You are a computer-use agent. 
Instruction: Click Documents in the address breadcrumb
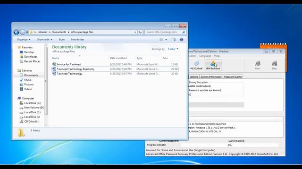59,32
